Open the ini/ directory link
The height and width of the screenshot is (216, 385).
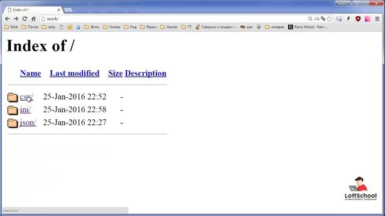(25, 109)
